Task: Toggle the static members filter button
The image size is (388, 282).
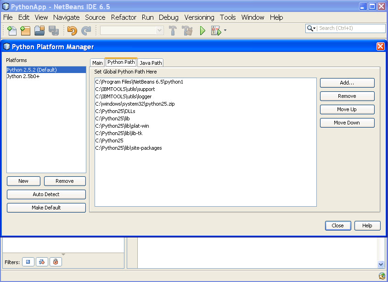Action: pyautogui.click(x=42, y=262)
